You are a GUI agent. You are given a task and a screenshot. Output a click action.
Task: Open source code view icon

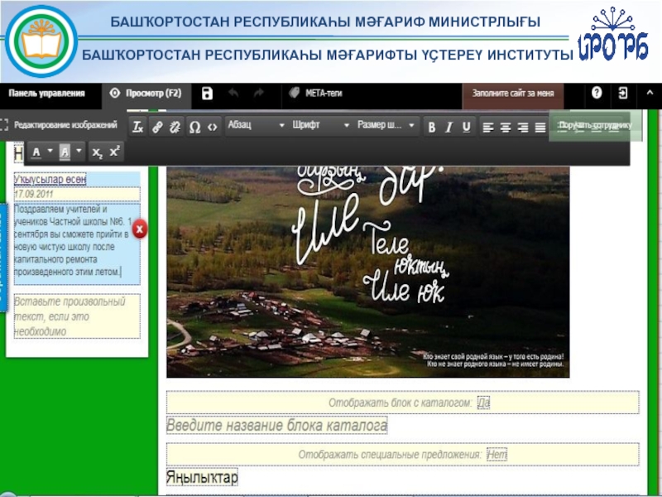(213, 127)
